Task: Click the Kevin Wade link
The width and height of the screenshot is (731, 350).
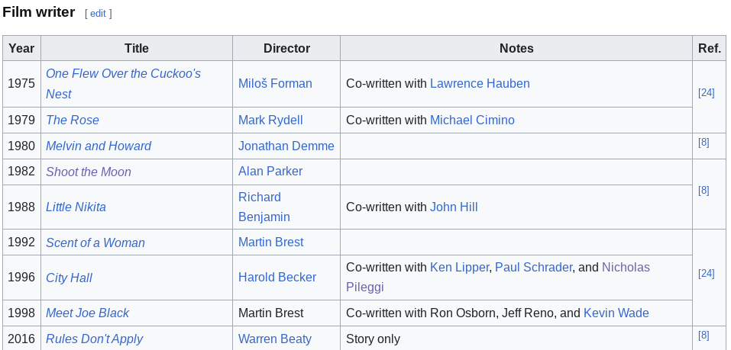Action: click(x=616, y=313)
